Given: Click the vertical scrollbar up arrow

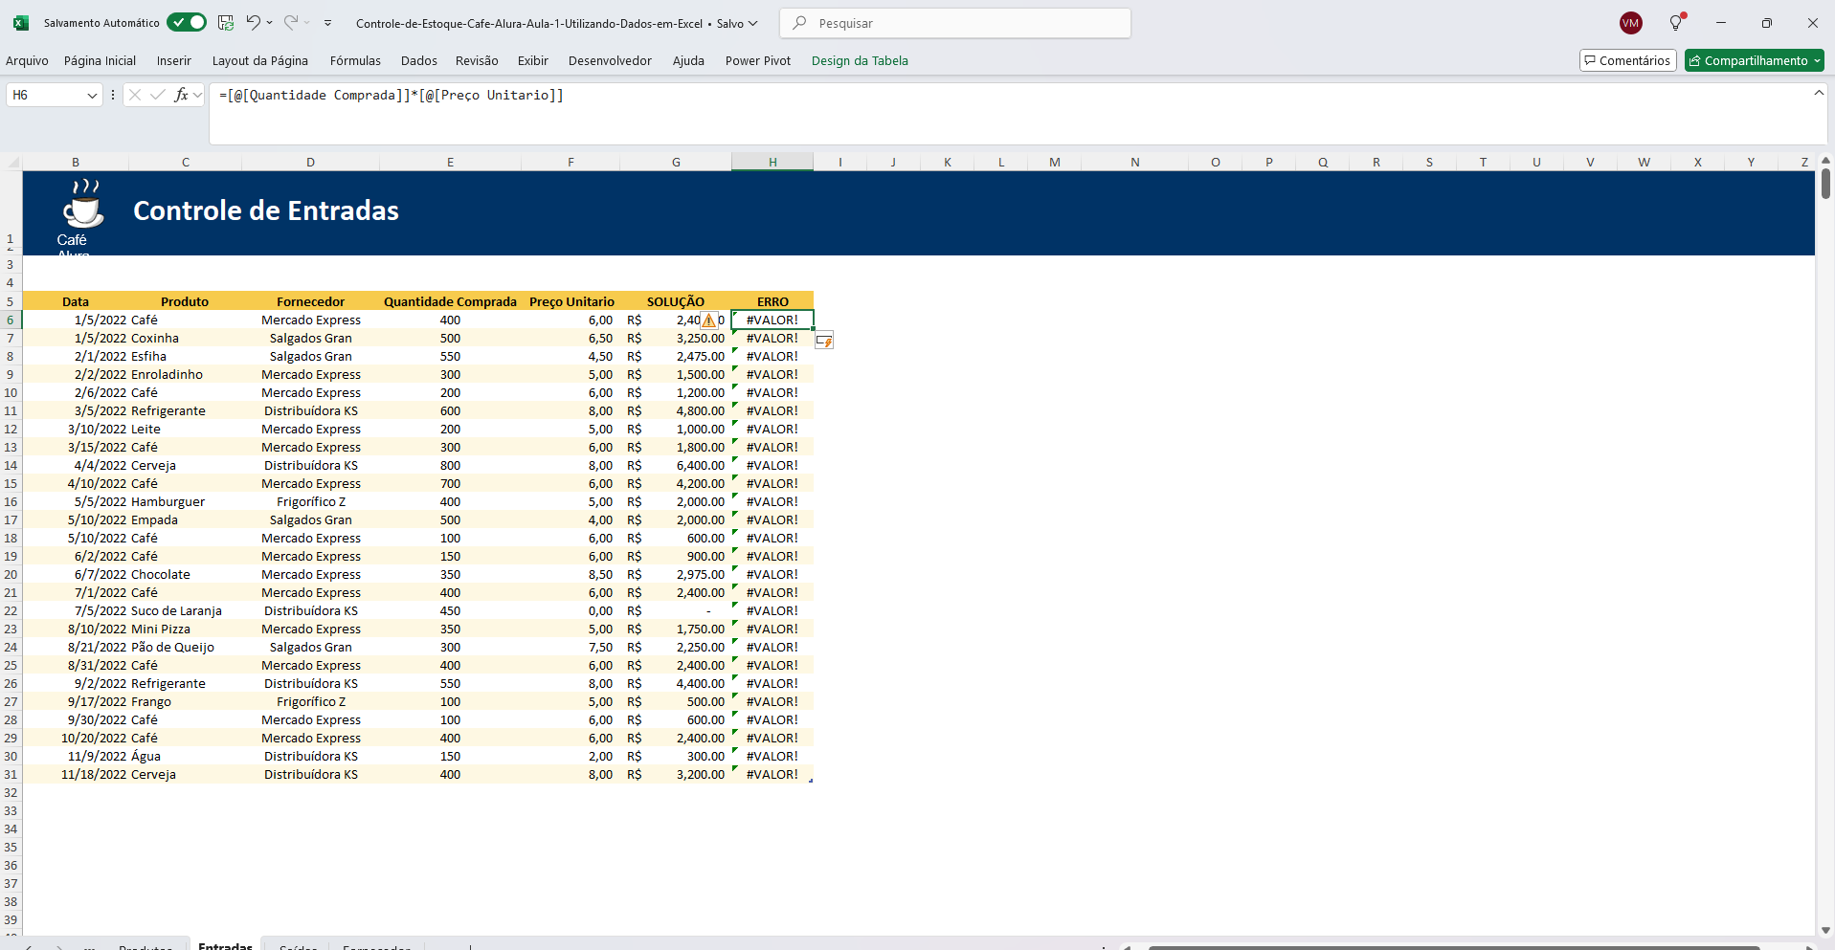Looking at the screenshot, I should coord(1825,161).
